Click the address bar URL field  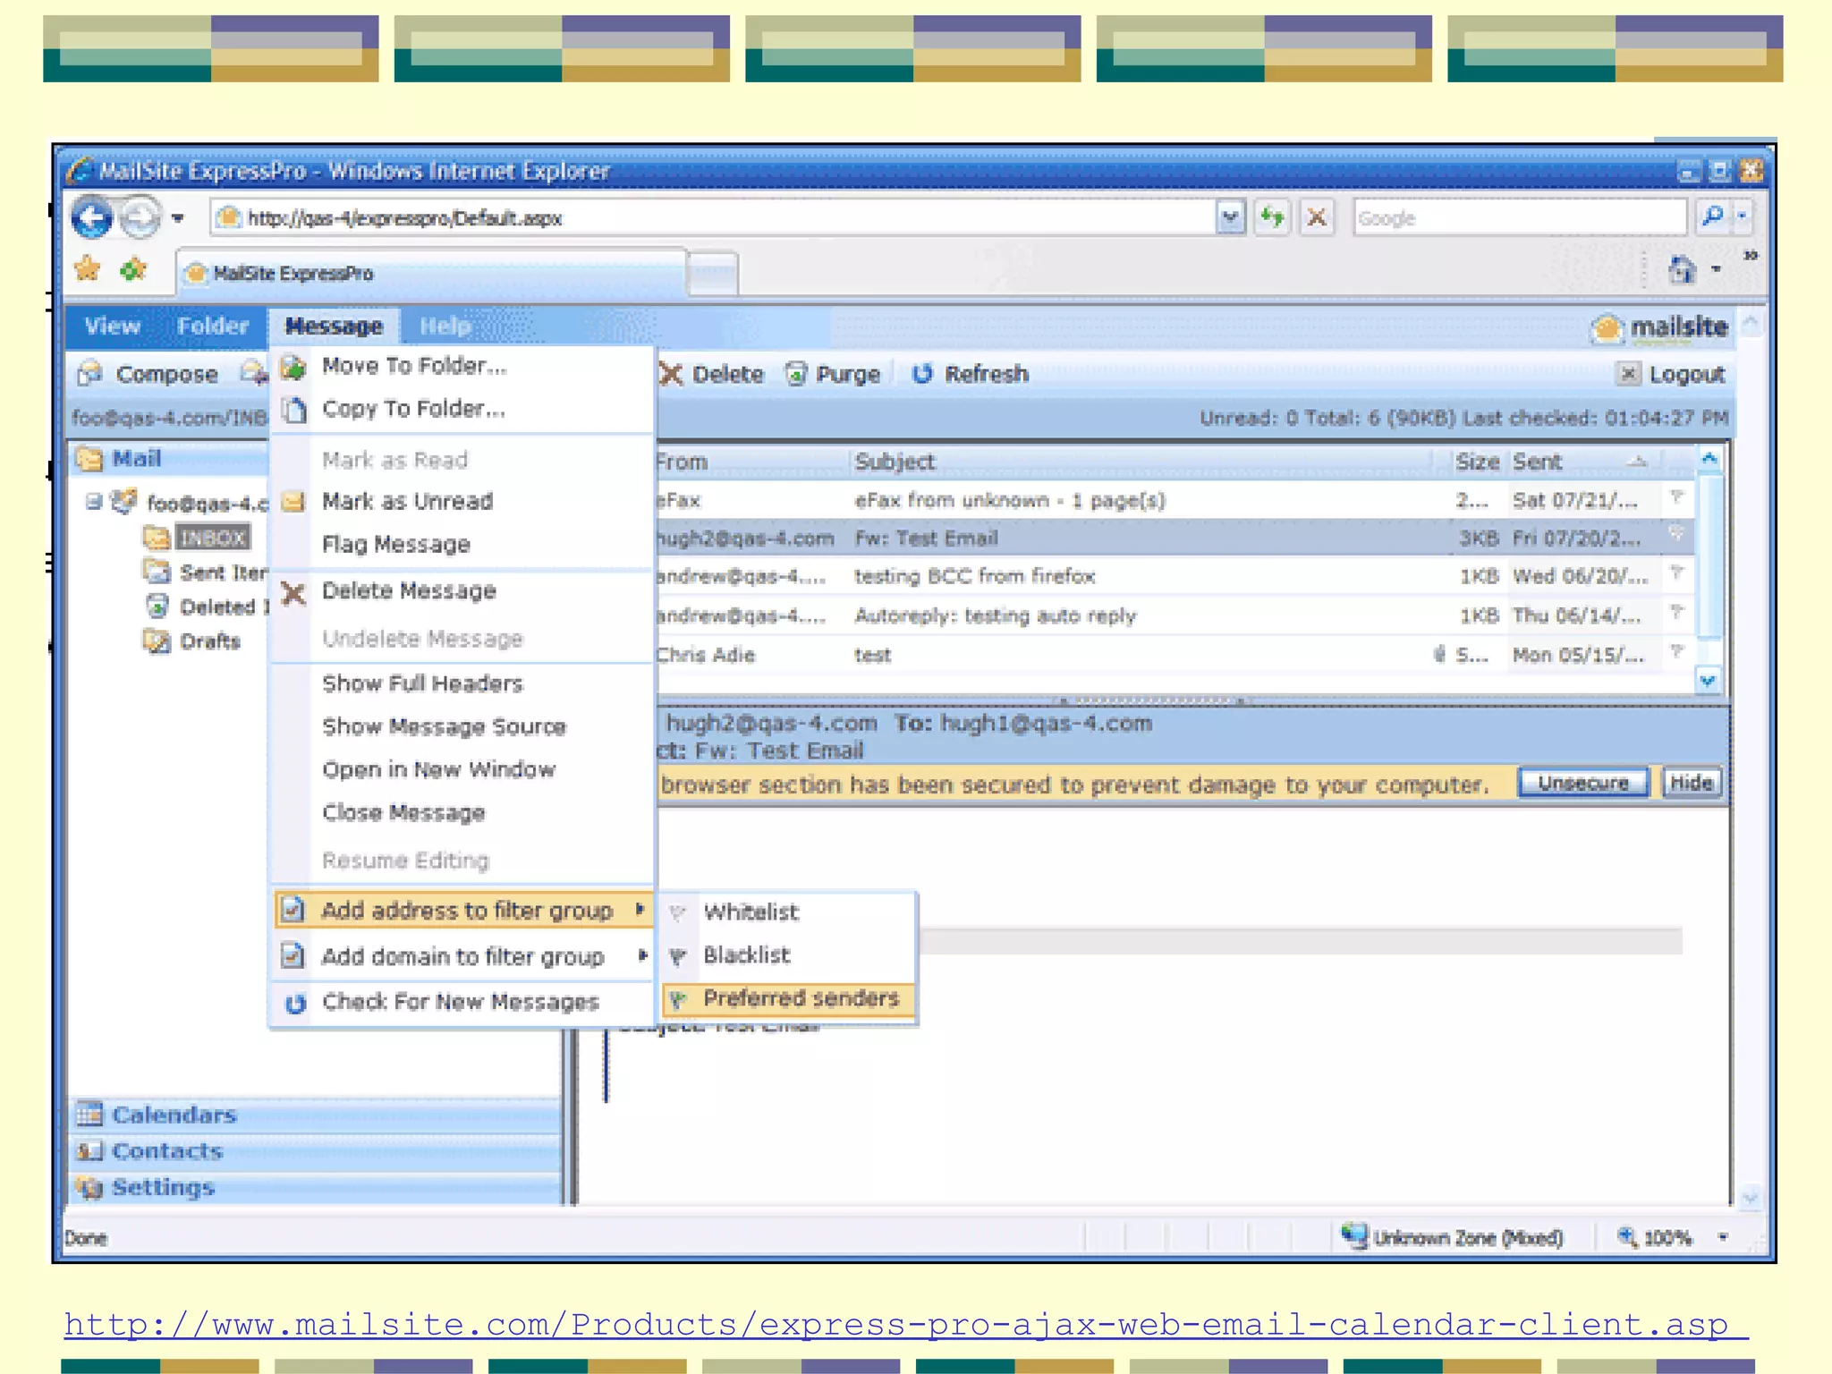[711, 217]
